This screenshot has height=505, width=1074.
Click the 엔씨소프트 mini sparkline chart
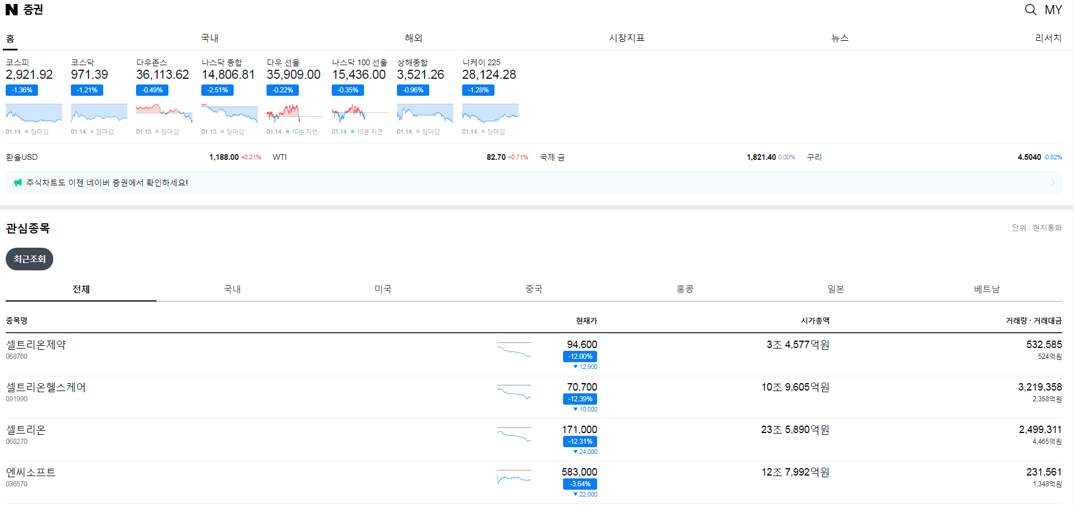tap(514, 477)
